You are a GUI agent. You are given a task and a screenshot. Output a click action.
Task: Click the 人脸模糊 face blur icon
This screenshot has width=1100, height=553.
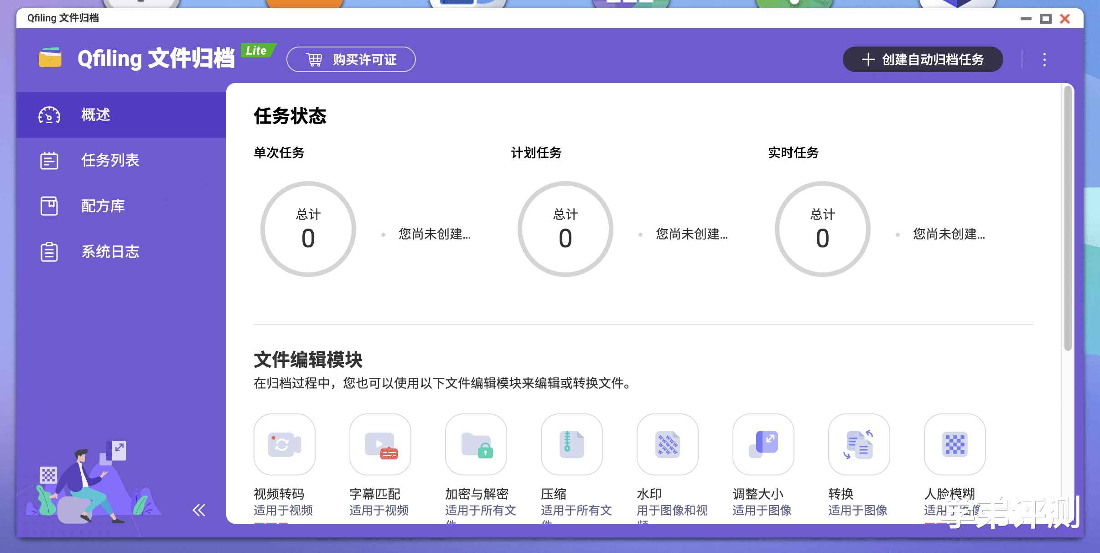click(955, 444)
